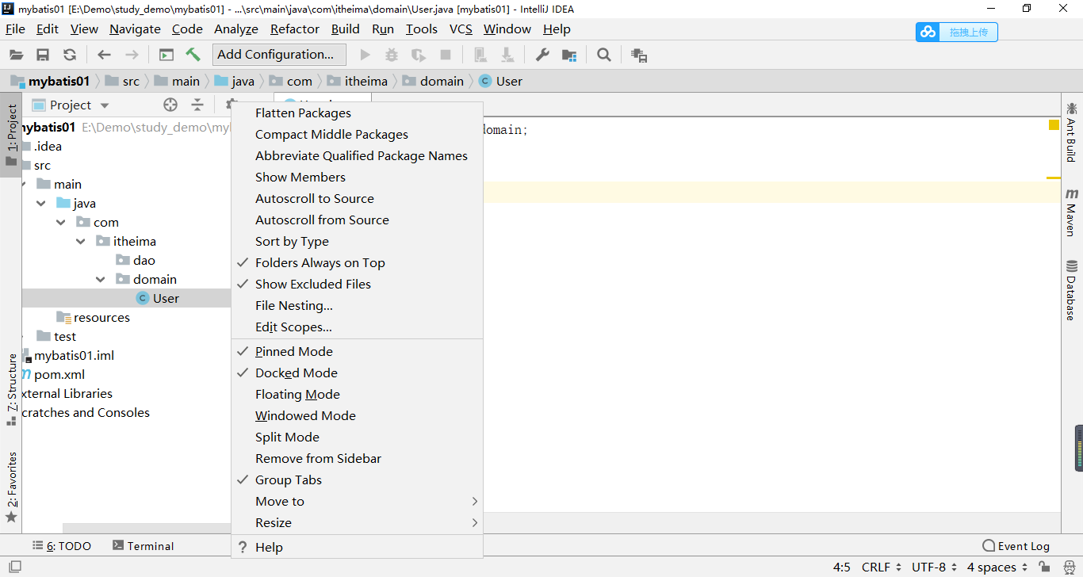
Task: Open the Navigate menu
Action: tap(135, 29)
